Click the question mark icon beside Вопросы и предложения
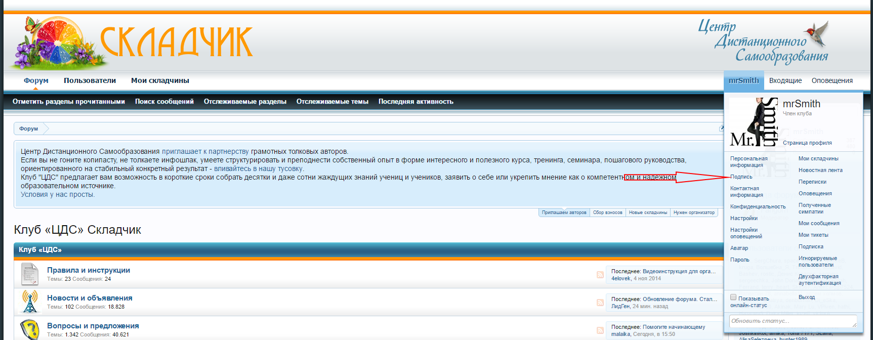Viewport: 873px width, 340px height. pyautogui.click(x=30, y=329)
